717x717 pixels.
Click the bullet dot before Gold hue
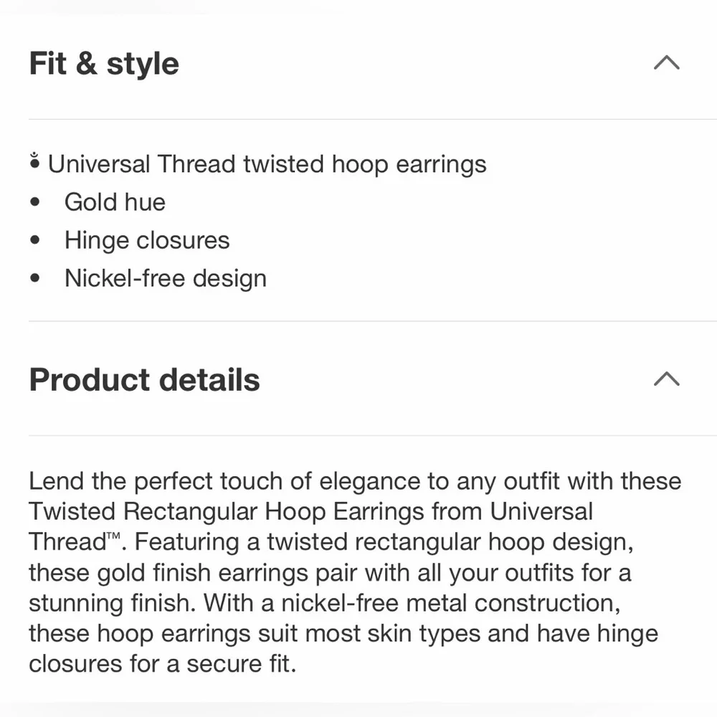point(34,201)
